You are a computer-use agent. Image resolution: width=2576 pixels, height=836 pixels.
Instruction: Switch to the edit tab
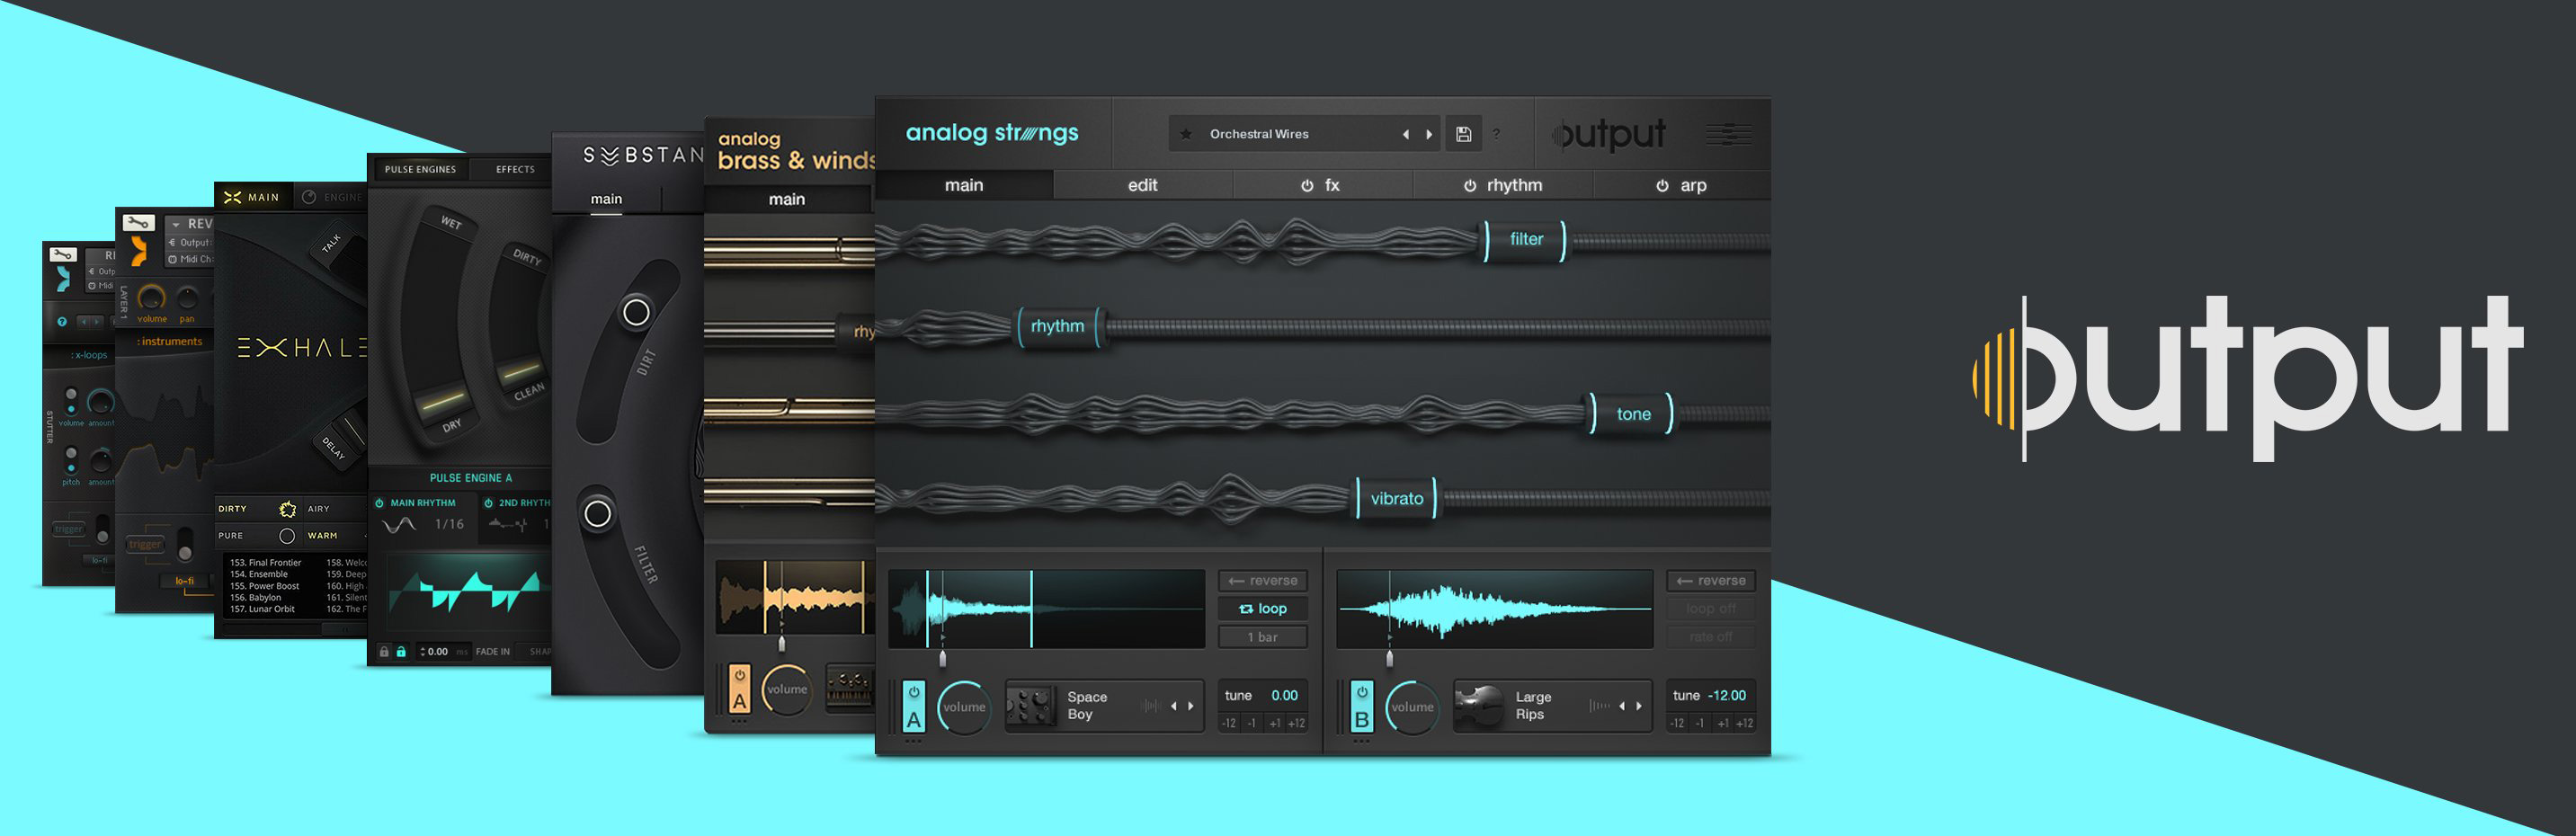coord(1141,185)
